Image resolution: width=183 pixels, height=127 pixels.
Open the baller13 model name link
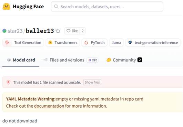pos(40,31)
